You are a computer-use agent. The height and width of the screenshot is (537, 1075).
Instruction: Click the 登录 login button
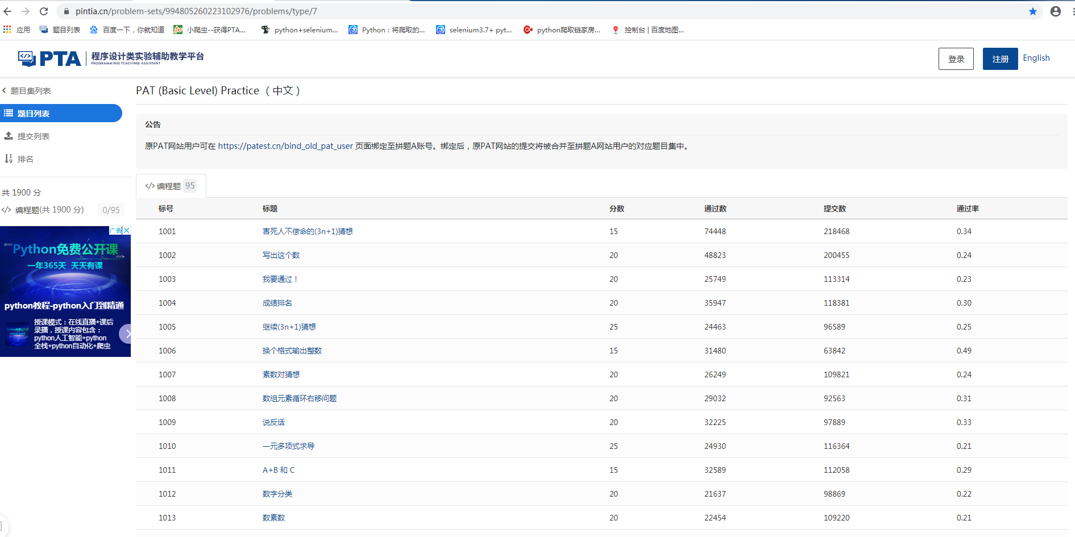(956, 59)
